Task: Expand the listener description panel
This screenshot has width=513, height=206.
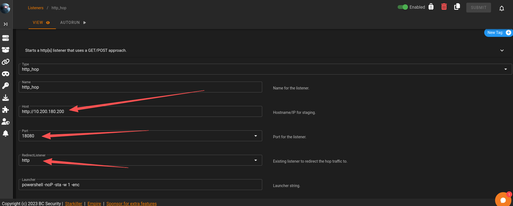Action: click(502, 50)
